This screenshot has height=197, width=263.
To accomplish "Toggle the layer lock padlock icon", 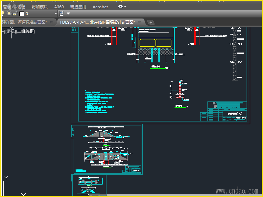I will [15, 13].
